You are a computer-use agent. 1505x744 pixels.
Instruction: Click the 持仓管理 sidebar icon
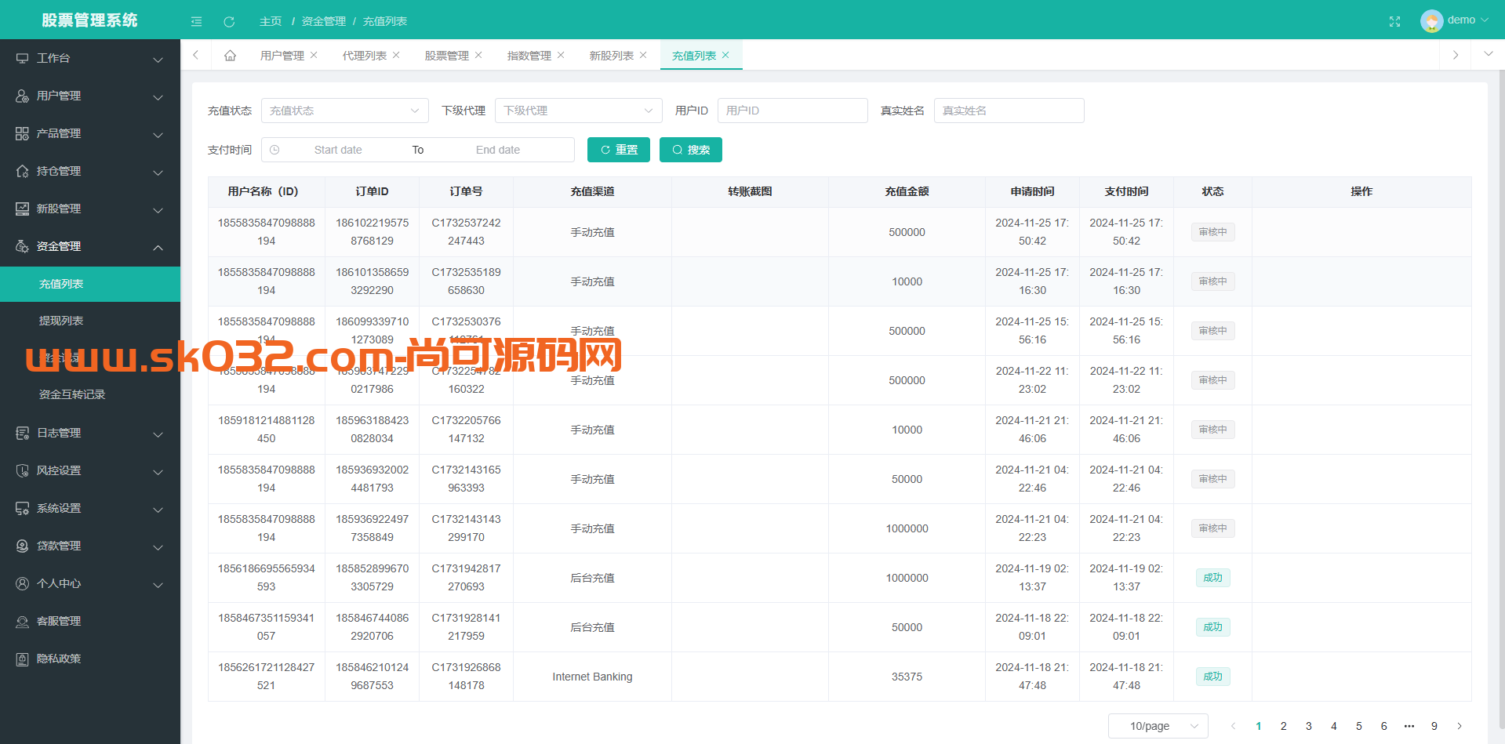click(22, 171)
